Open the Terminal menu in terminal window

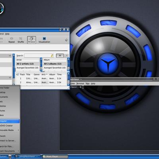point(80,83)
